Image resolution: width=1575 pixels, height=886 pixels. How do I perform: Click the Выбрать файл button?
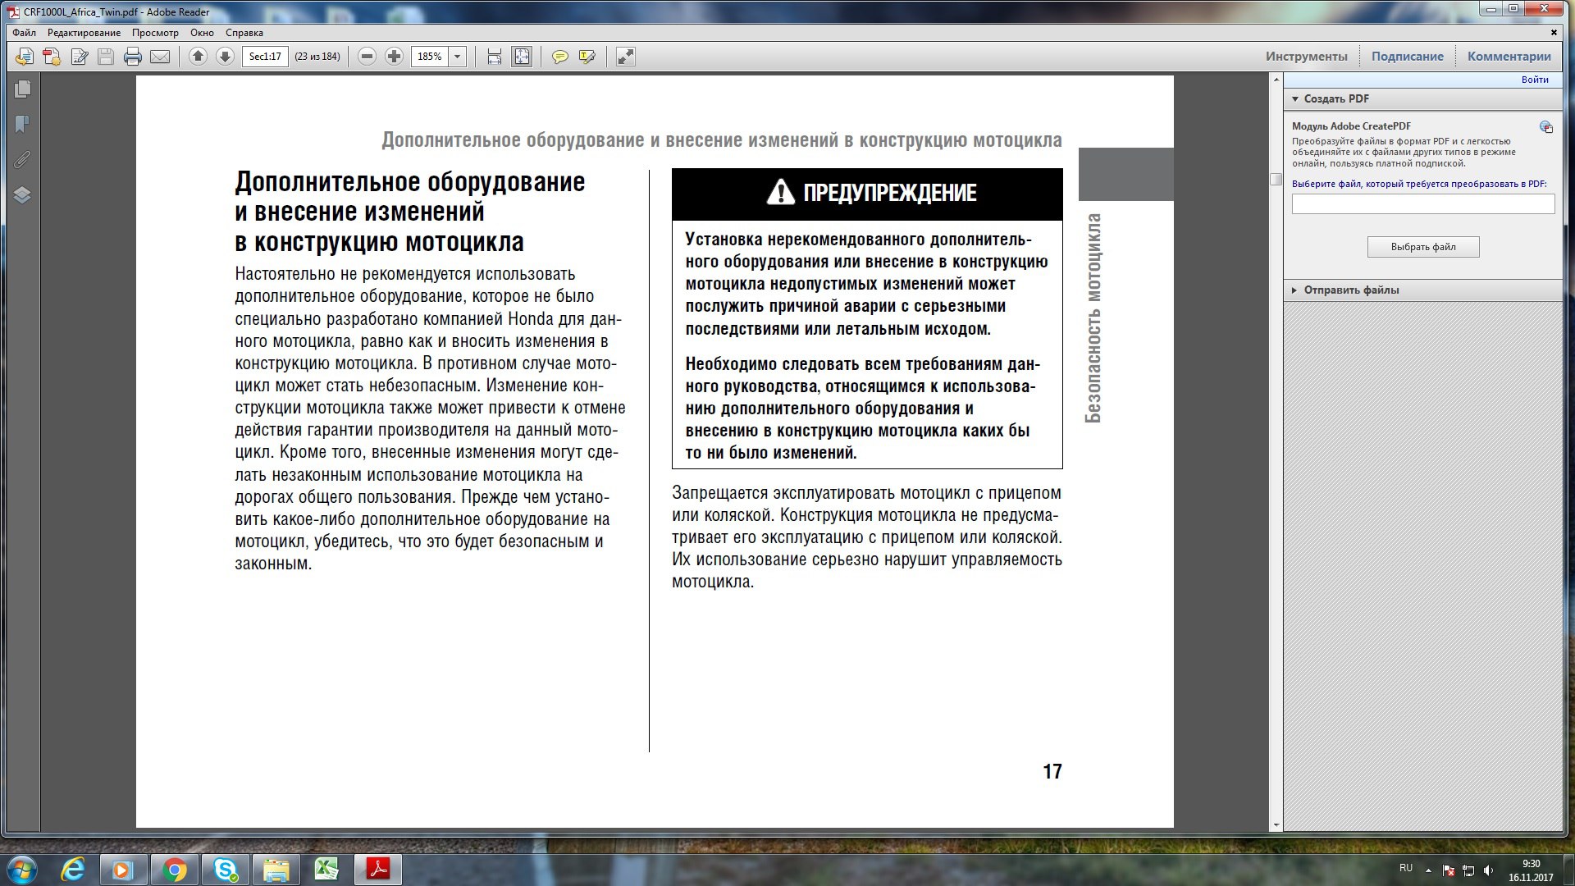coord(1423,247)
